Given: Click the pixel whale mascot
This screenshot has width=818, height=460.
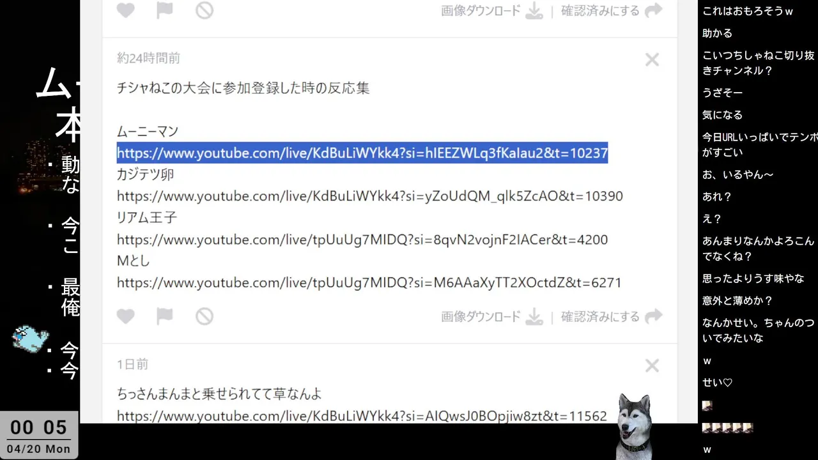Looking at the screenshot, I should click(30, 338).
